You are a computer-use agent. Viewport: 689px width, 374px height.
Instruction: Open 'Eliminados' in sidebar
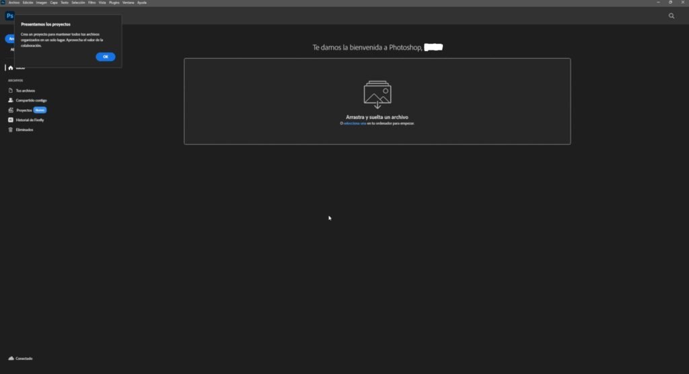click(x=25, y=130)
